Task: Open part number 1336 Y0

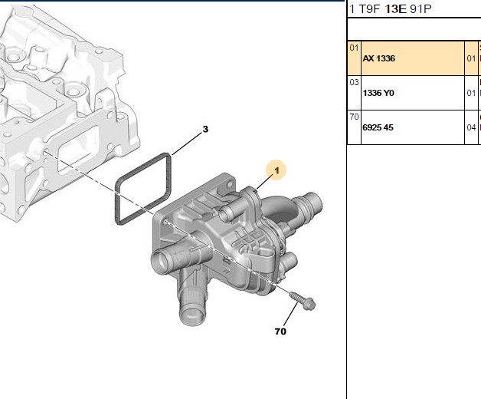Action: (378, 93)
